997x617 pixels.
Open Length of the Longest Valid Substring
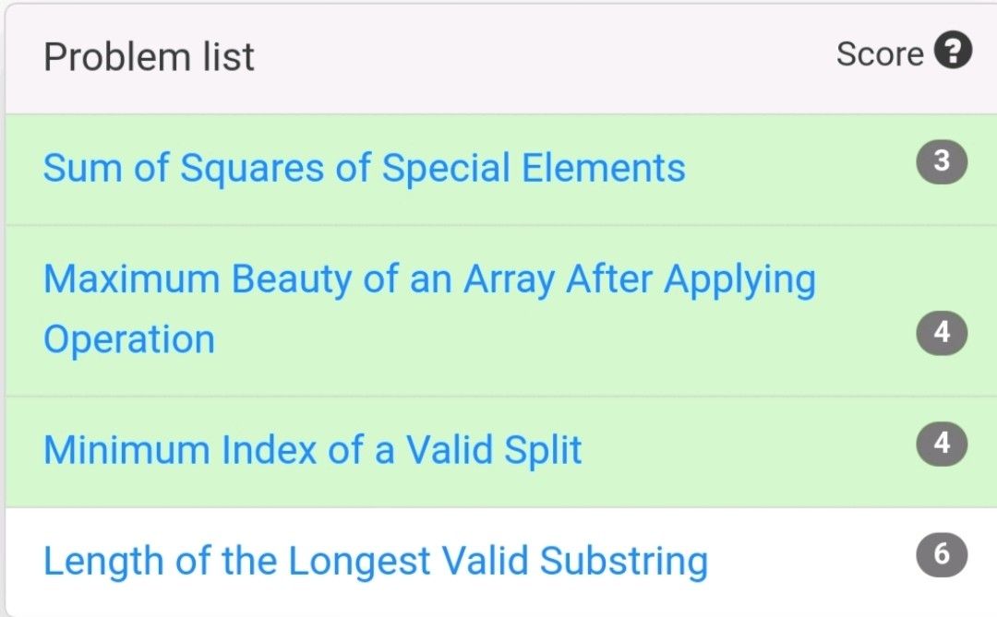[x=375, y=561]
